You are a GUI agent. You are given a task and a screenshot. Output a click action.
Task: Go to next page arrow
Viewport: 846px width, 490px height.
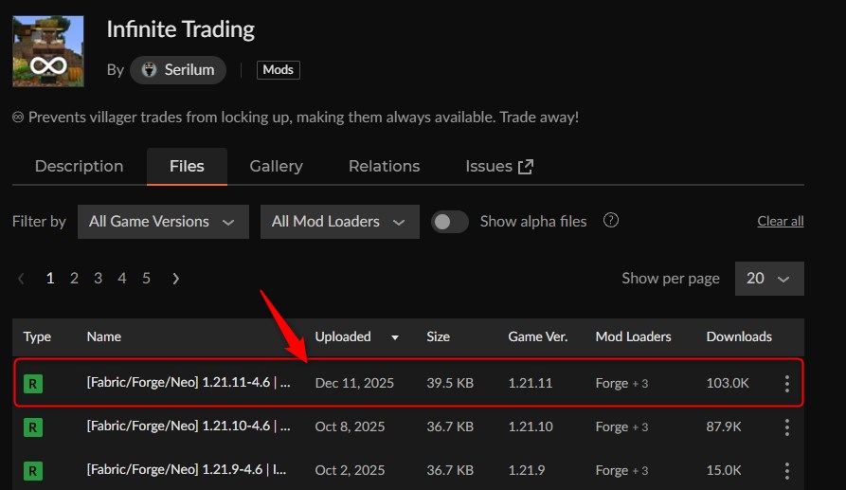(175, 278)
